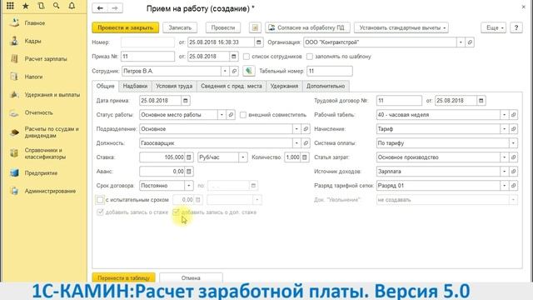Viewport: 533px width, 300px height.
Task: Open Установить стандартные вычеты dropdown
Action: click(401, 27)
